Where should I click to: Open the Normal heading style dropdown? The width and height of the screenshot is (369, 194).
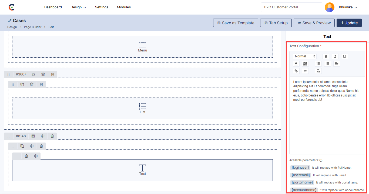(305, 56)
